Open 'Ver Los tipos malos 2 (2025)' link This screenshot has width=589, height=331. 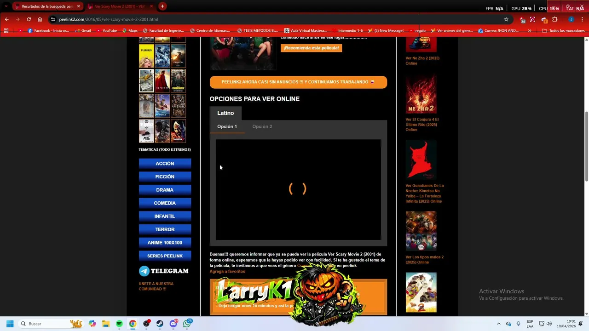tap(424, 260)
